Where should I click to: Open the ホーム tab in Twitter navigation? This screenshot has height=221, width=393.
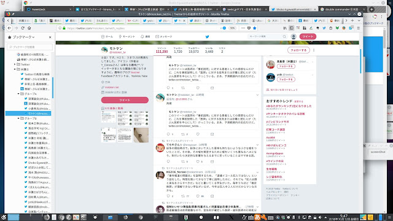107,37
